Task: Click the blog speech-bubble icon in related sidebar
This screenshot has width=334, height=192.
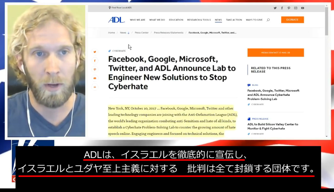Action: click(x=249, y=85)
